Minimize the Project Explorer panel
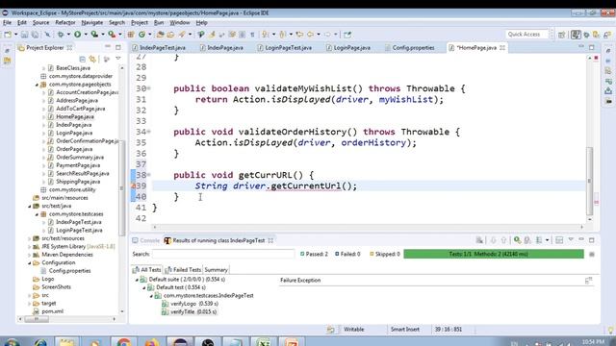The width and height of the screenshot is (616, 346). point(108,47)
